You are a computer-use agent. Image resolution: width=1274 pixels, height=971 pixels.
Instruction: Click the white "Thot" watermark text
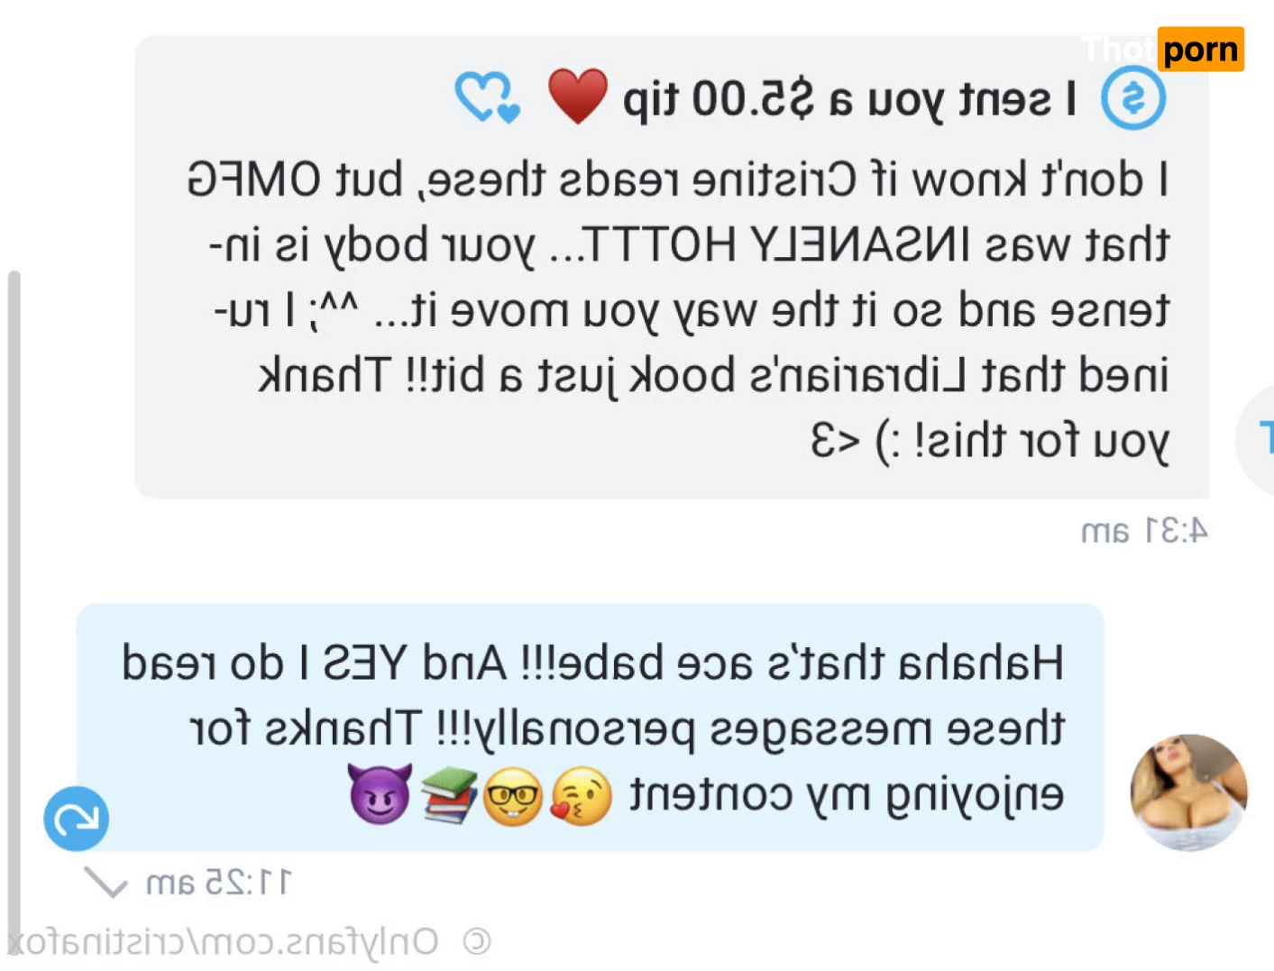click(x=1118, y=50)
